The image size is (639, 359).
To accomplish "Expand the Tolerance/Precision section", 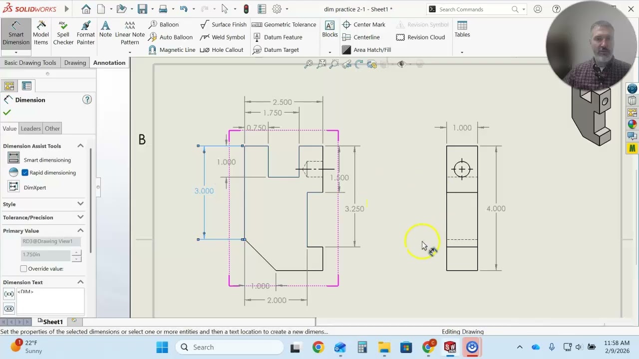I will point(80,217).
